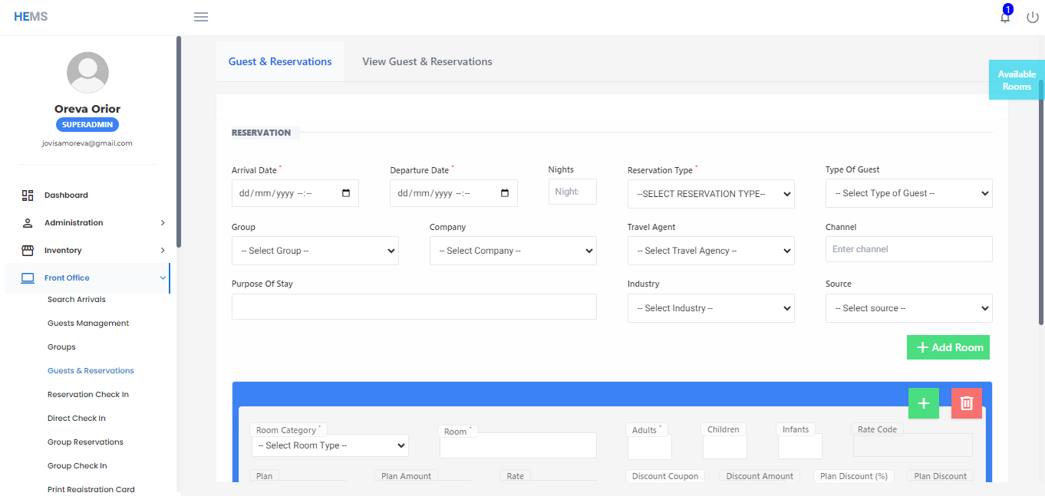
Task: Open the Select Travel Agency dropdown
Action: coord(711,251)
